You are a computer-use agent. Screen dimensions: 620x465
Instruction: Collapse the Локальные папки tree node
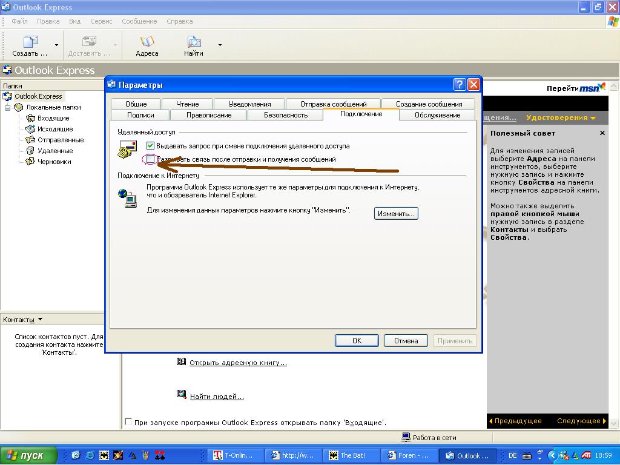(x=8, y=107)
